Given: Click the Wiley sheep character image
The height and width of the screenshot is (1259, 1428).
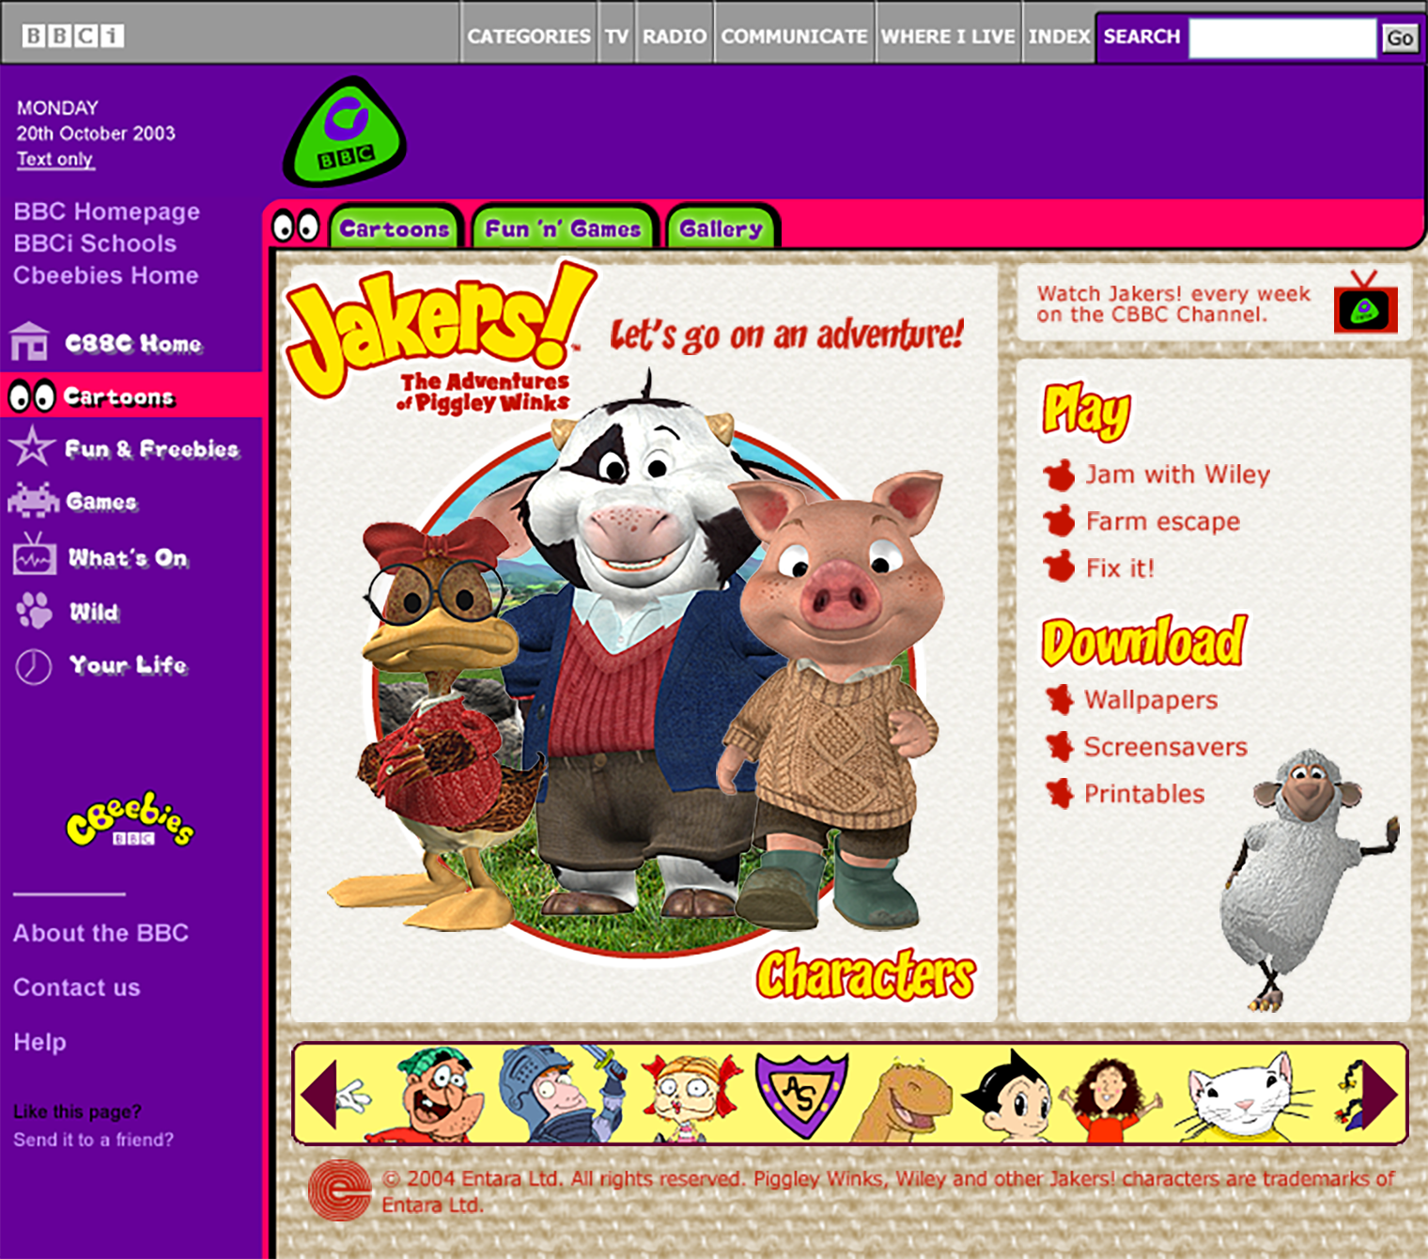Looking at the screenshot, I should 1308,879.
